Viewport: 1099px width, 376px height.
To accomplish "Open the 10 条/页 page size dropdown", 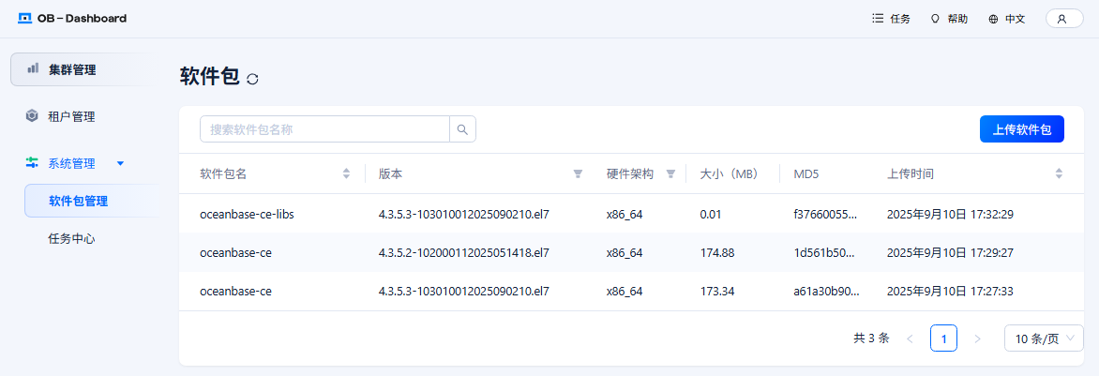I will tap(1044, 338).
